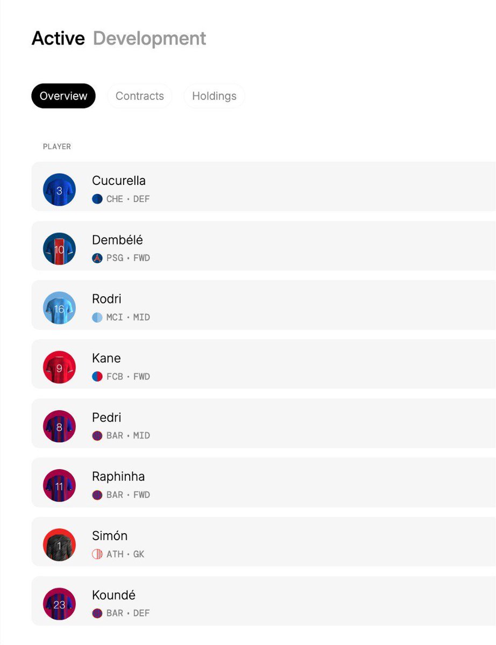Click Rodri's light blue number 16 jersey
The width and height of the screenshot is (496, 645).
(59, 308)
